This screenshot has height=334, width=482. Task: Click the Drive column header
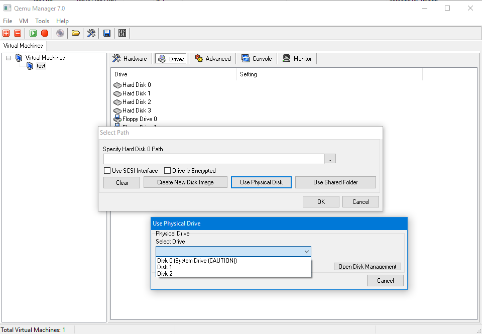(x=174, y=74)
